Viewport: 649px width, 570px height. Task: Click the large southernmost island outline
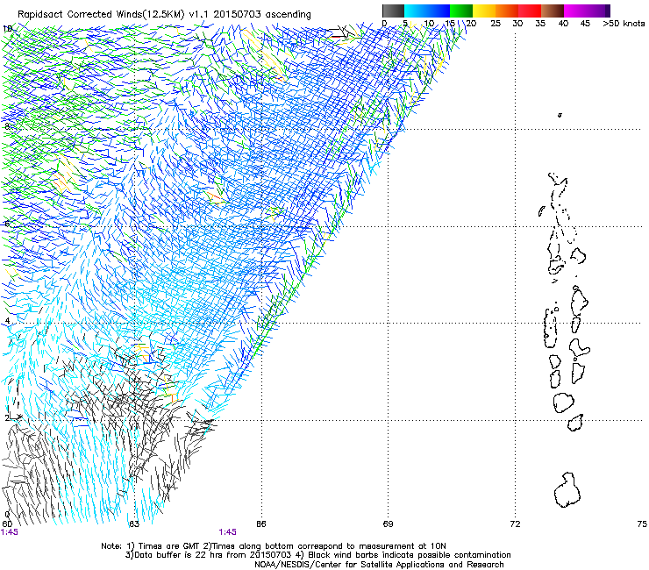click(x=567, y=490)
